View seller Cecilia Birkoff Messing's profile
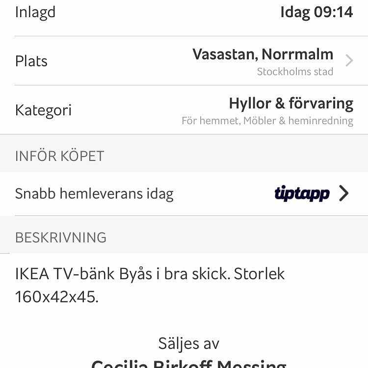Image resolution: width=368 pixels, height=368 pixels. point(188,364)
